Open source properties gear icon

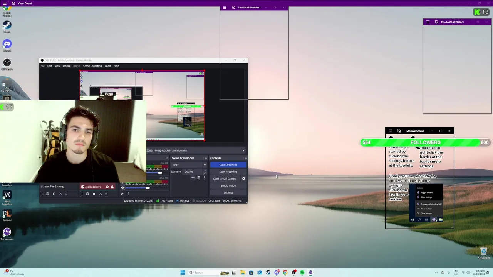pos(94,194)
